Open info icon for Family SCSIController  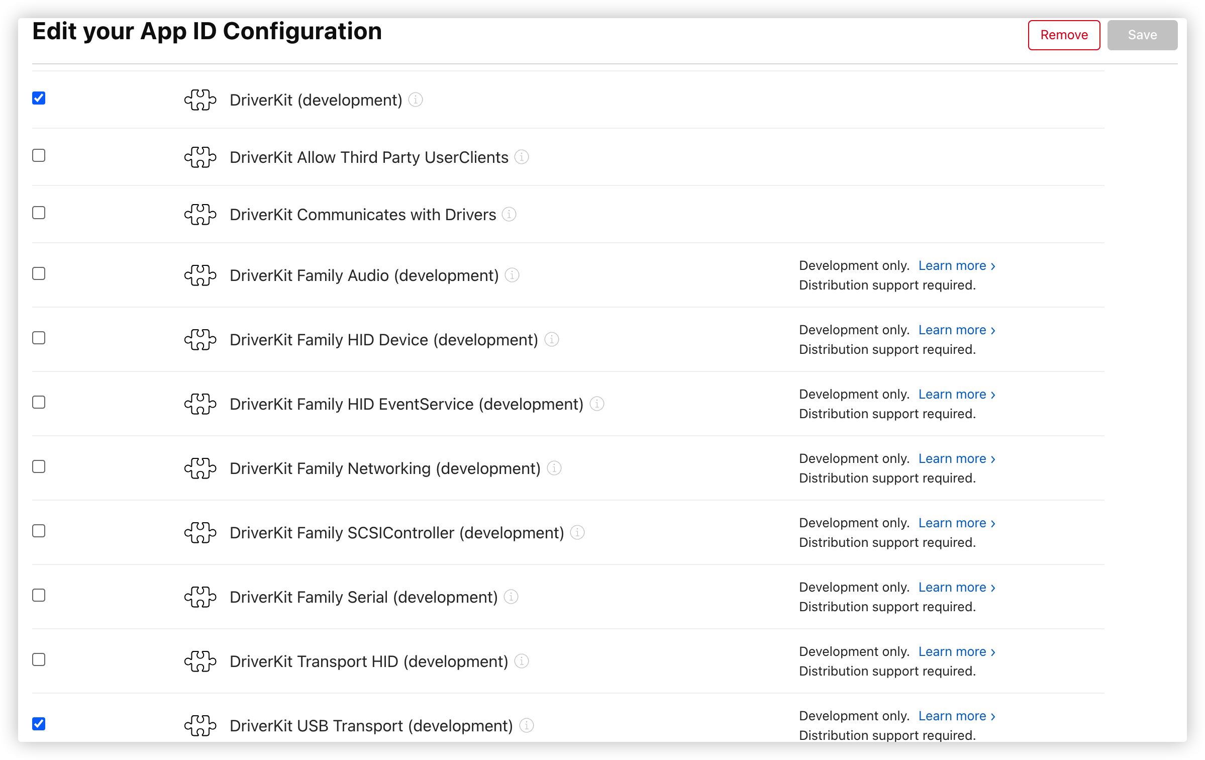click(x=577, y=532)
